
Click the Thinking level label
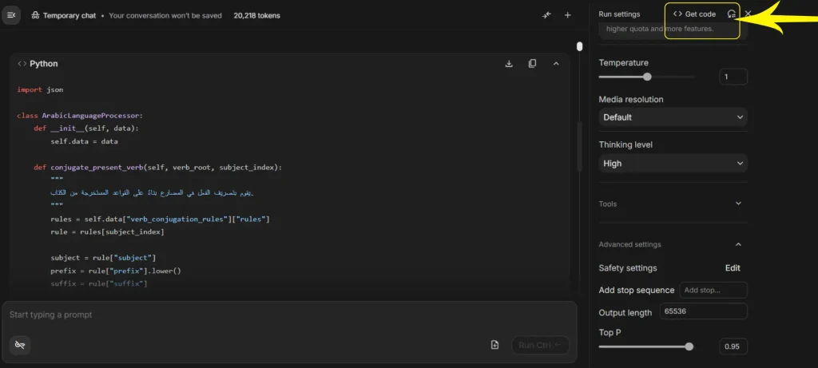625,144
